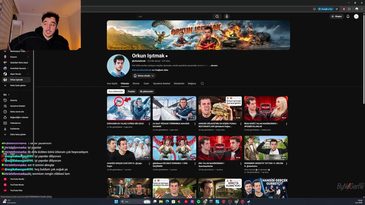Screen dimensions: 365x205
Task: Activate voice search microphone icon
Action: pos(227,17)
